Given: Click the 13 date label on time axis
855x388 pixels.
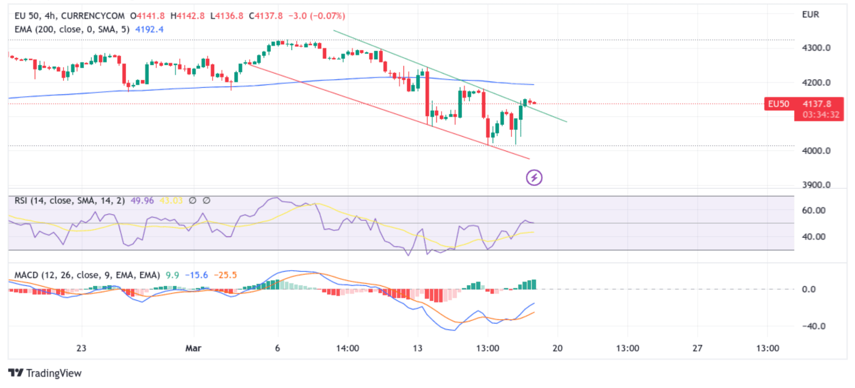Looking at the screenshot, I should [x=418, y=348].
